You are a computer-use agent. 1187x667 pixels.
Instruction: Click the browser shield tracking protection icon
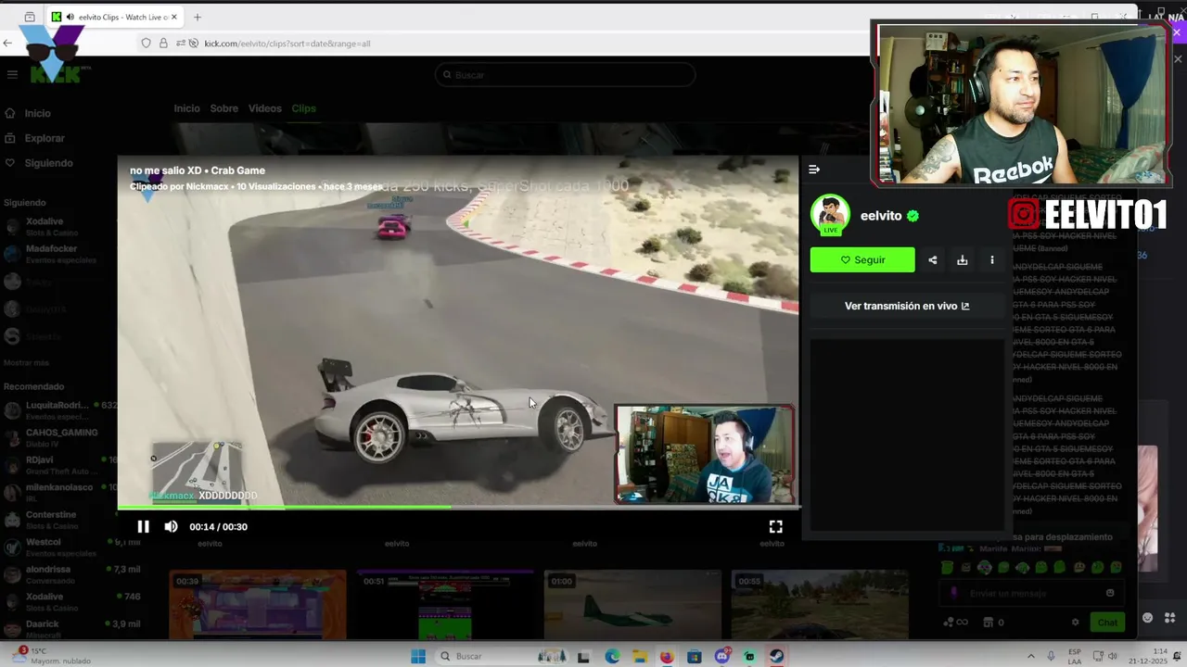147,43
